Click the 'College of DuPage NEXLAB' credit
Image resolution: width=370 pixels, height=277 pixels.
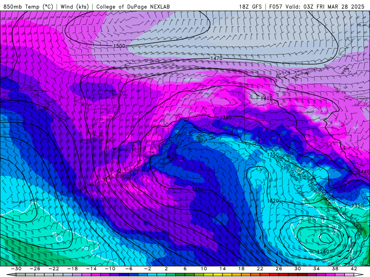pyautogui.click(x=133, y=6)
